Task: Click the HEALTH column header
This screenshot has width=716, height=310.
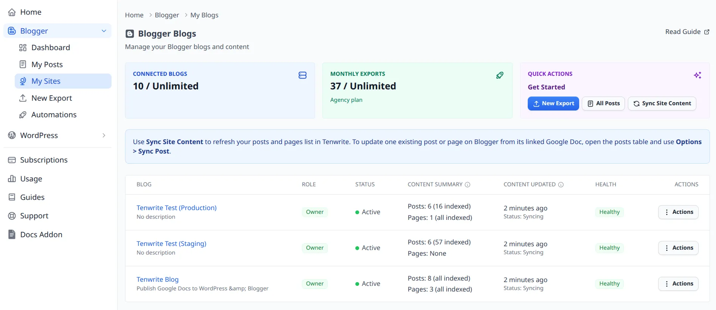Action: point(606,184)
